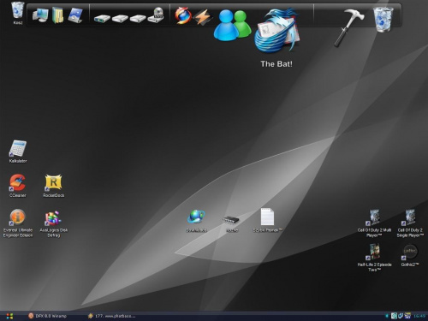Open the DVD drive icon in dock
This screenshot has width=428, height=321.
(x=156, y=15)
